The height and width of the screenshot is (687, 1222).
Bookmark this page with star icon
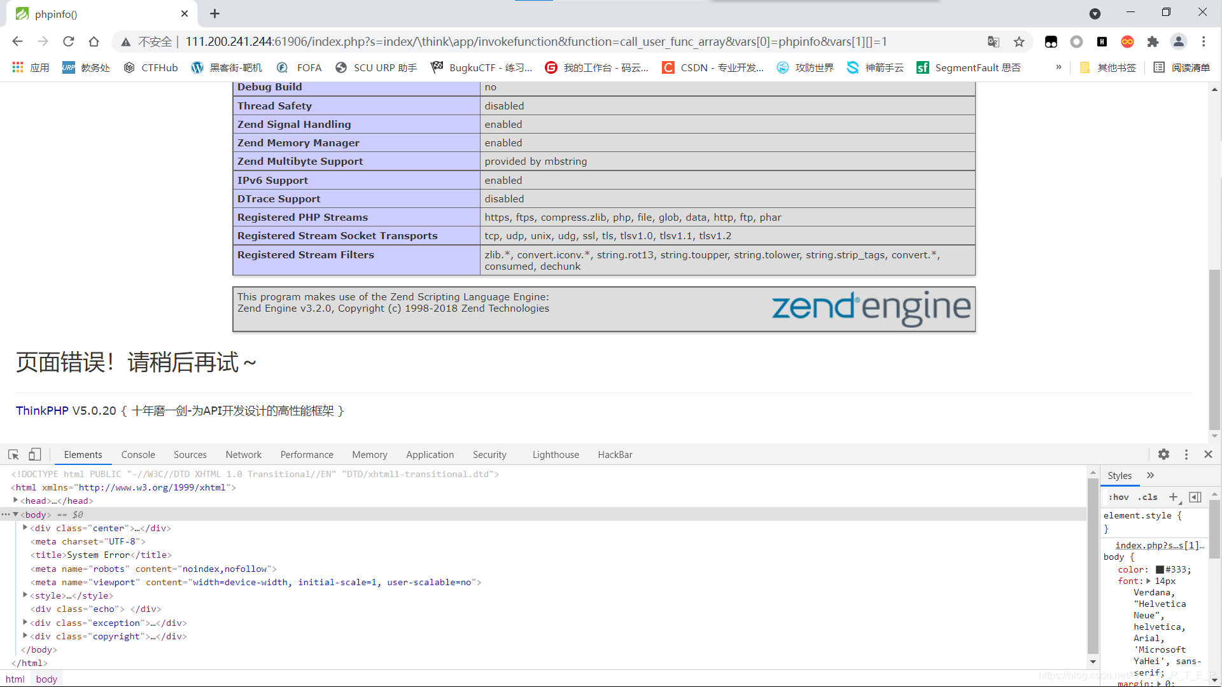pyautogui.click(x=1019, y=42)
